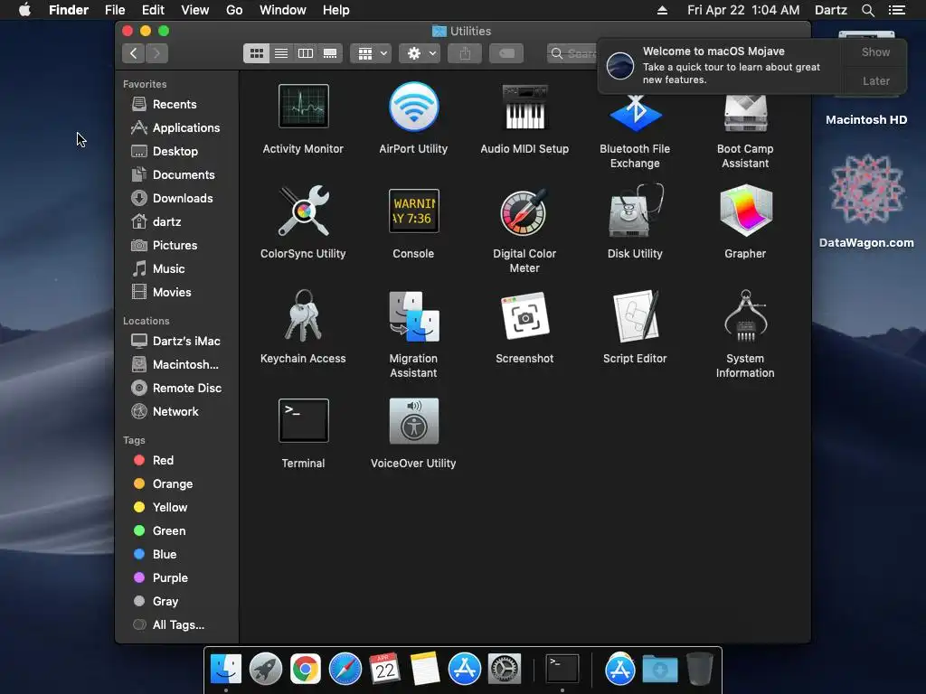Open the Go menu

coord(234,10)
